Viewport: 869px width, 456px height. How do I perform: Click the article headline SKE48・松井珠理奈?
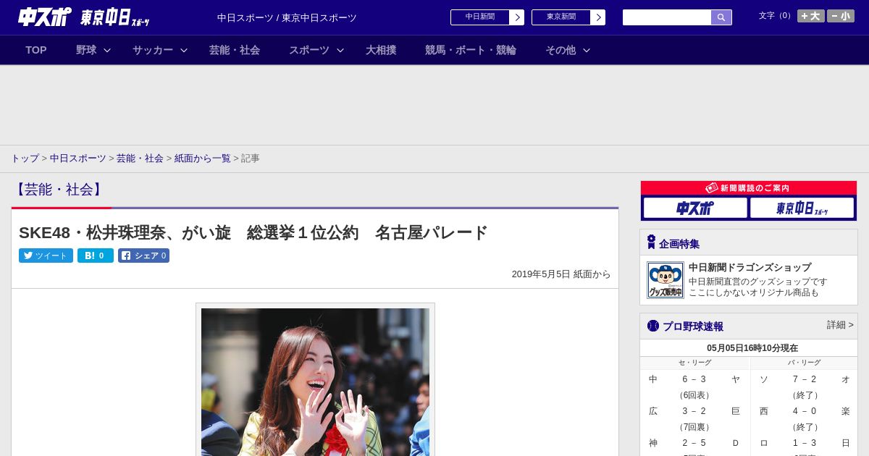click(x=253, y=232)
